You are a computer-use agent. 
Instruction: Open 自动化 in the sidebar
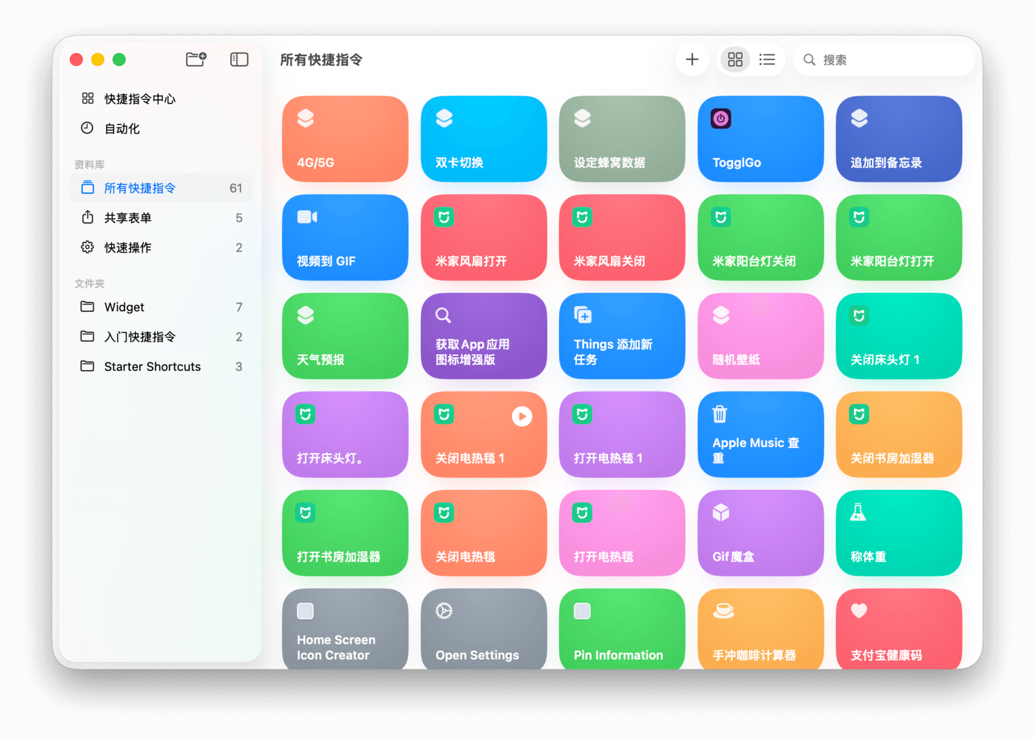point(122,129)
